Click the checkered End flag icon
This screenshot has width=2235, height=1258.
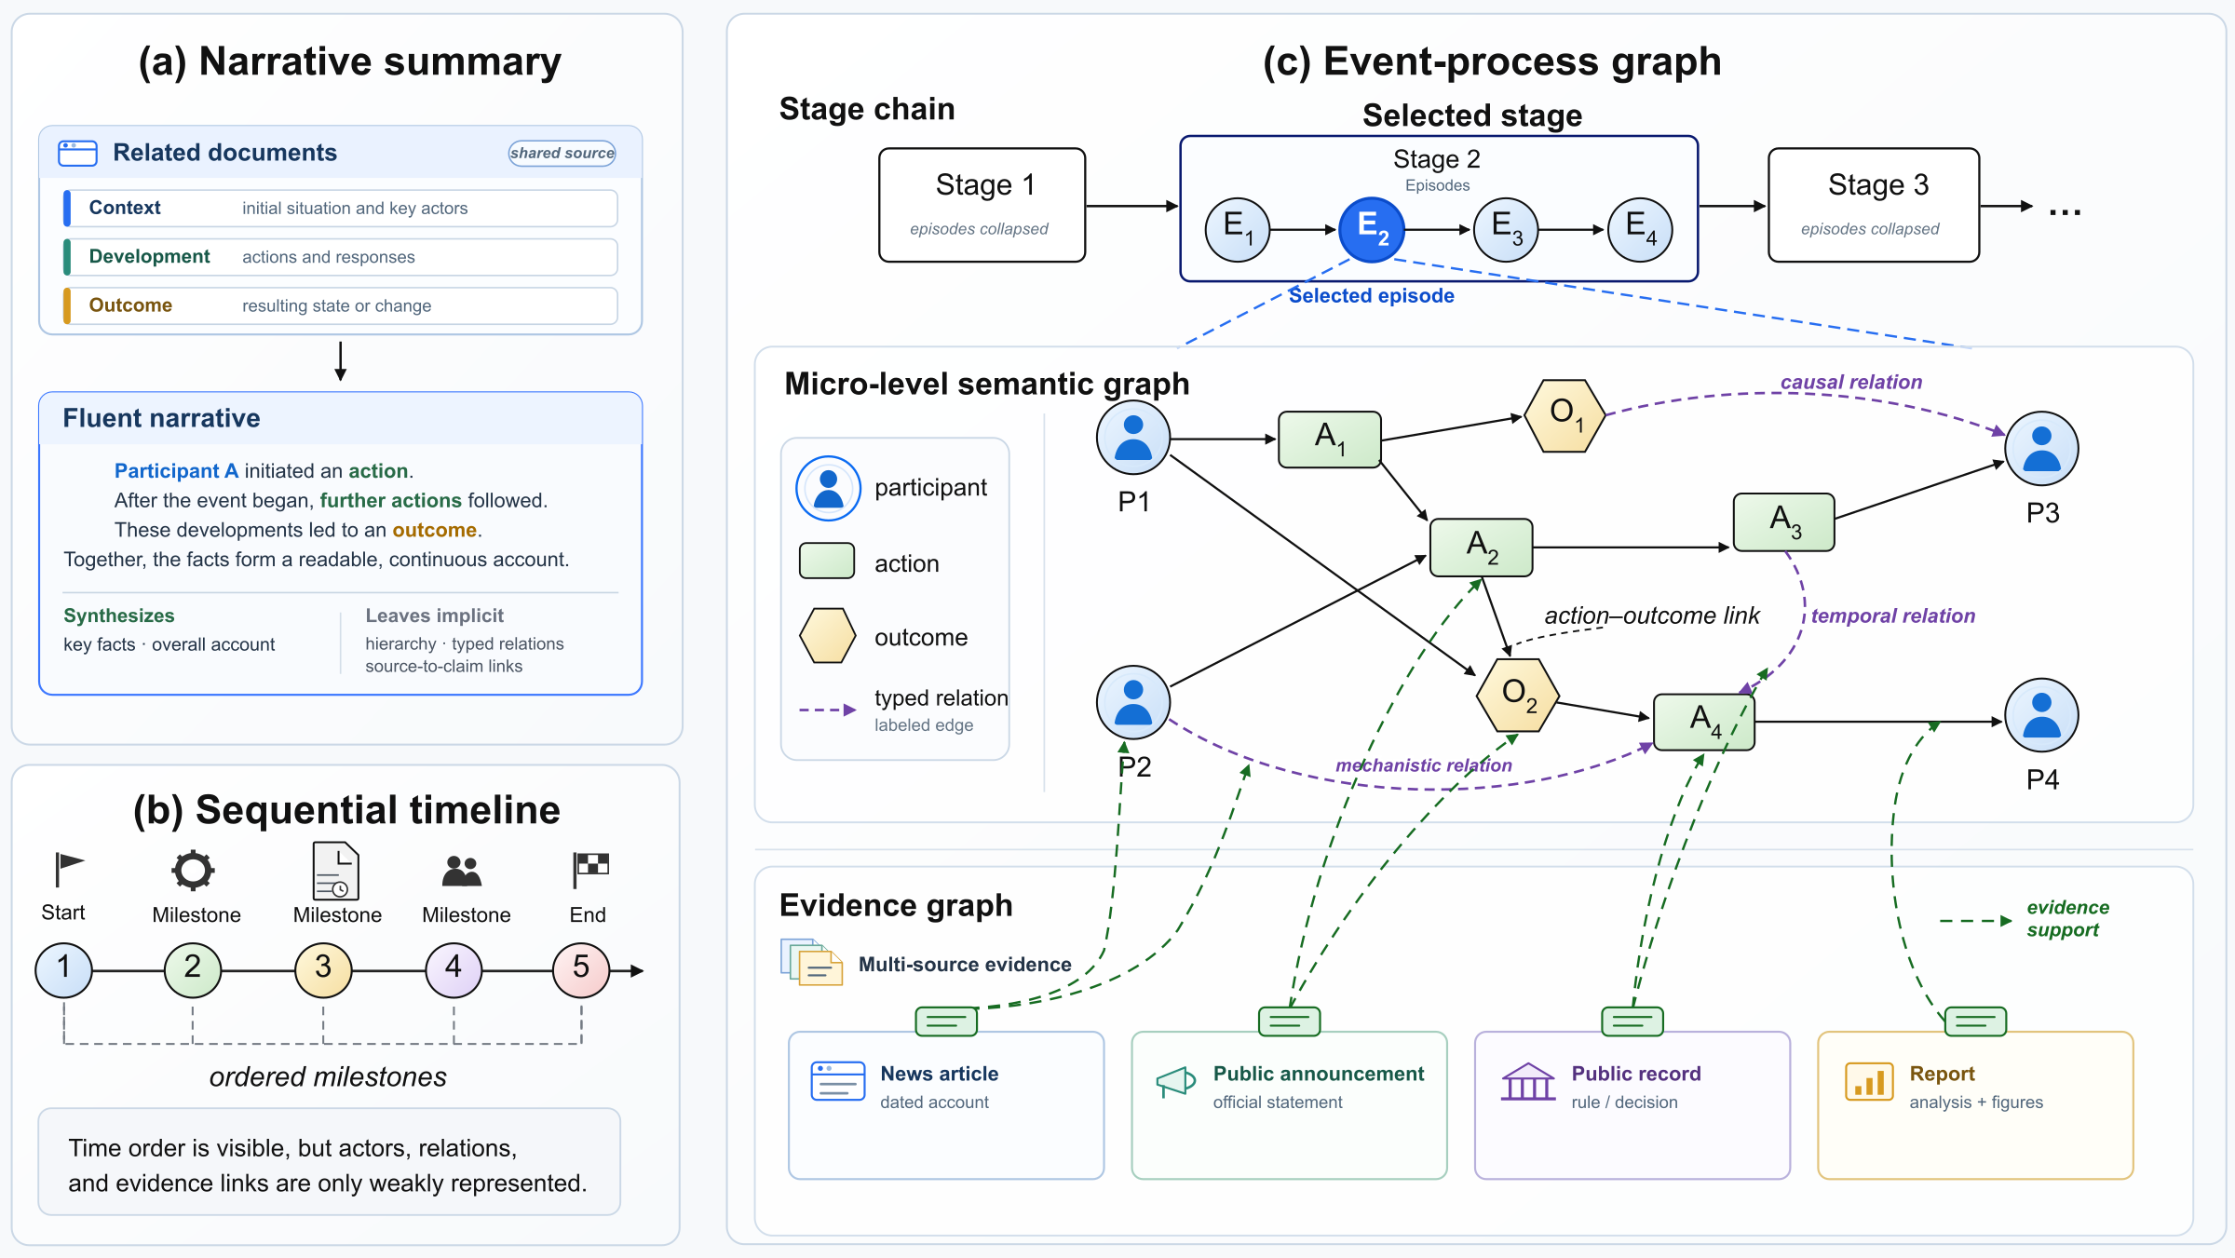point(590,870)
